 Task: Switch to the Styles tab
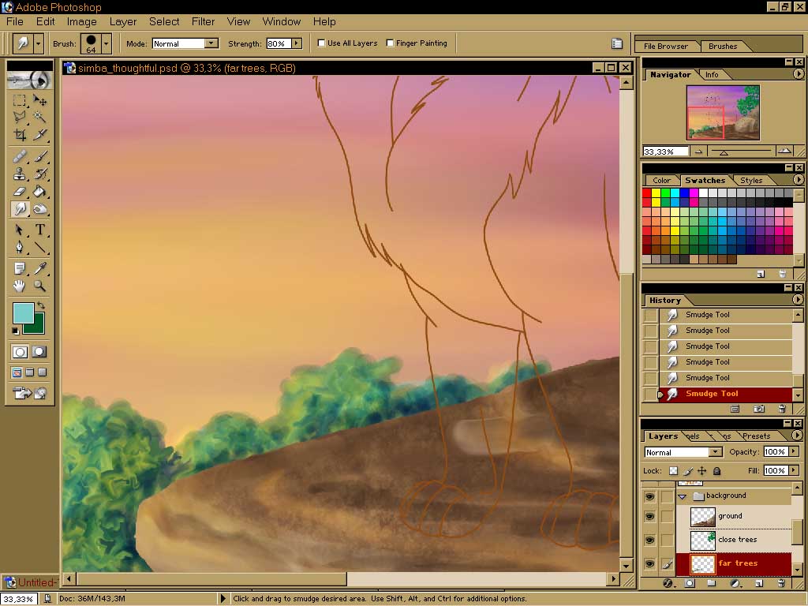click(x=750, y=181)
